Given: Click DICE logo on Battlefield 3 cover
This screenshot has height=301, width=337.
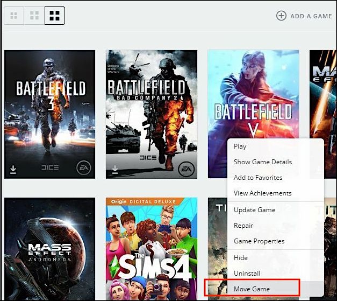Looking at the screenshot, I should tap(50, 168).
